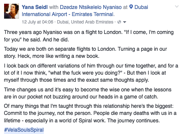Image resolution: width=182 pixels, height=138 pixels.
Task: Click the paragraph starting "Today we are both"
Action: [85, 53]
